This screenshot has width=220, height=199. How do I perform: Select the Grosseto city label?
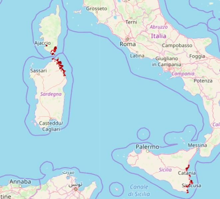tap(97, 9)
